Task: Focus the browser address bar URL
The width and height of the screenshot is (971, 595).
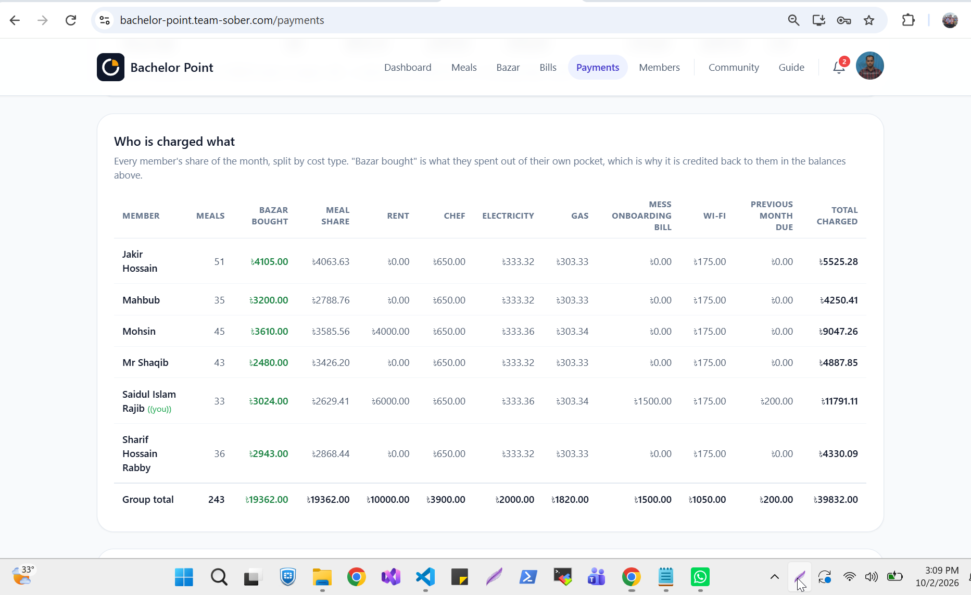Action: click(x=222, y=20)
